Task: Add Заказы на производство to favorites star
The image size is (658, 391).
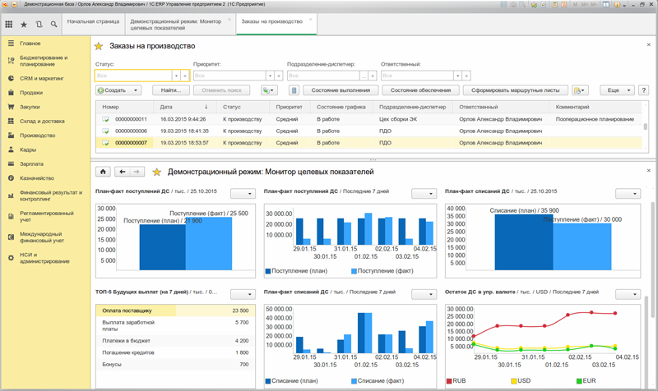Action: [x=100, y=47]
